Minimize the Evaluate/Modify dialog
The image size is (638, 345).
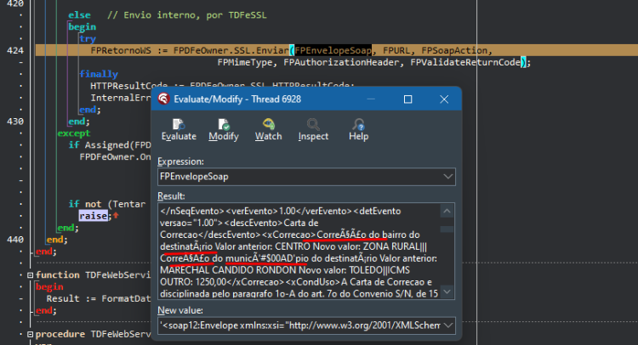[x=371, y=99]
